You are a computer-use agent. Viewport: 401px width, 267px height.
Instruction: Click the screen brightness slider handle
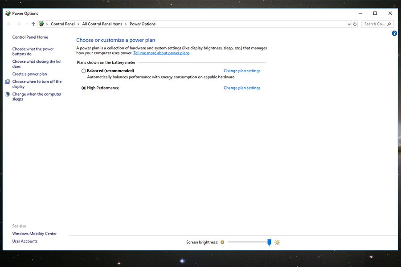click(269, 242)
